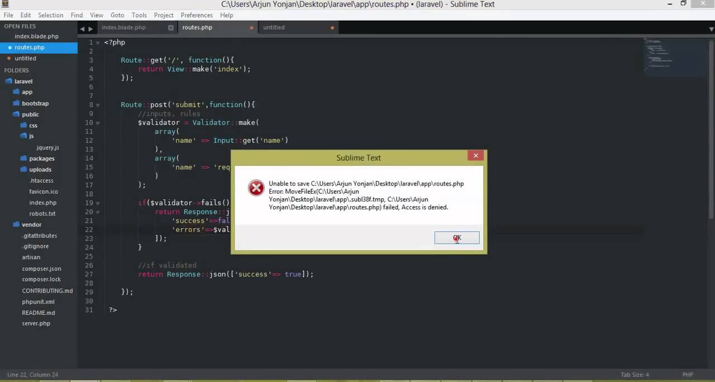
Task: Open CONTRIBUTING.md in sidebar
Action: pyautogui.click(x=47, y=290)
